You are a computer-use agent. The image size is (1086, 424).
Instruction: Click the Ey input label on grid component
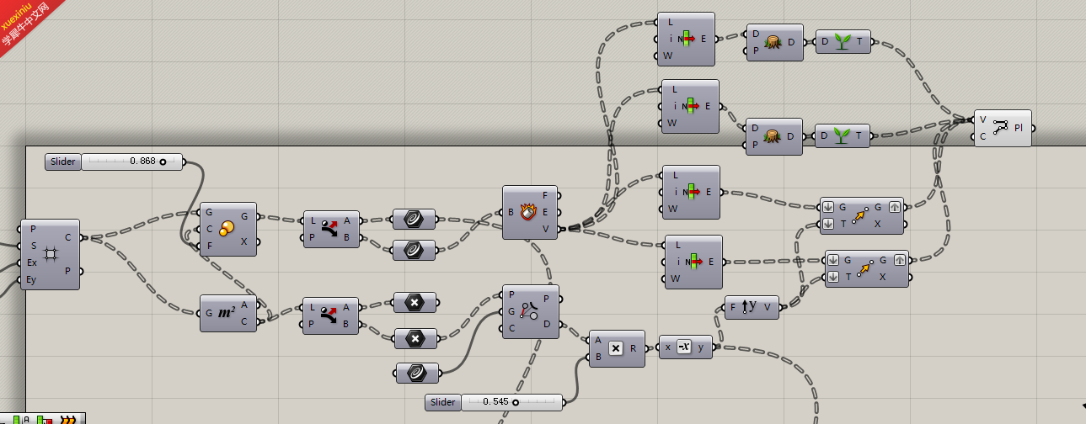[x=32, y=279]
